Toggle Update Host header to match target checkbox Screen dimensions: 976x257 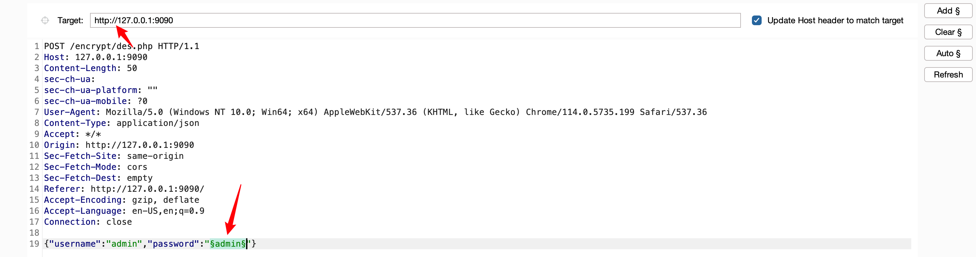coord(756,20)
